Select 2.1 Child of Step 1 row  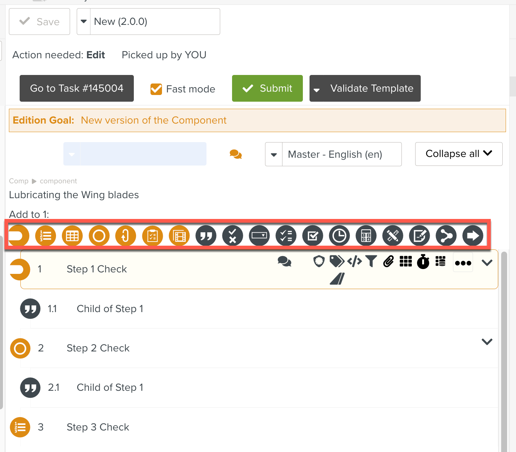pos(259,387)
